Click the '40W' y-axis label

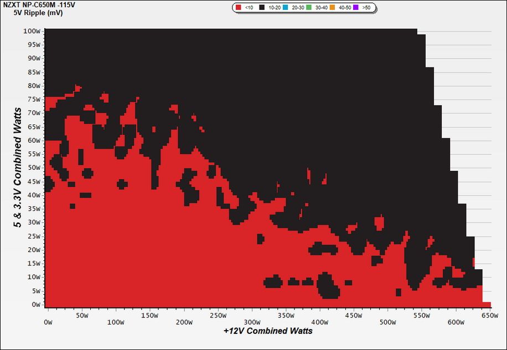pyautogui.click(x=33, y=195)
